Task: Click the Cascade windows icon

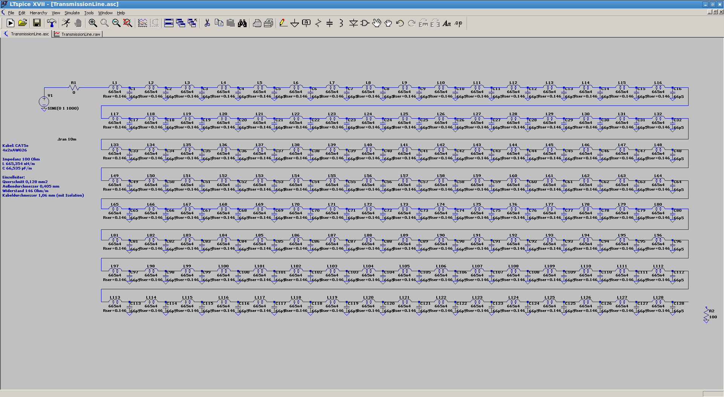Action: click(x=181, y=23)
